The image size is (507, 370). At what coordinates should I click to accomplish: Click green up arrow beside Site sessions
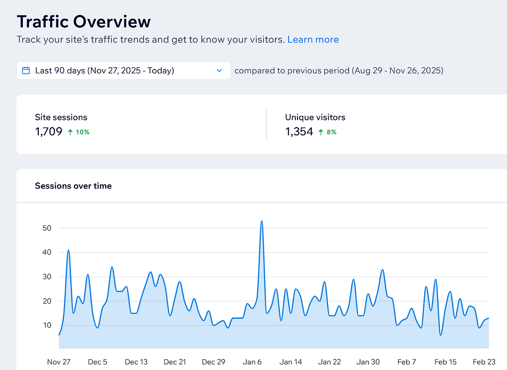pos(70,132)
